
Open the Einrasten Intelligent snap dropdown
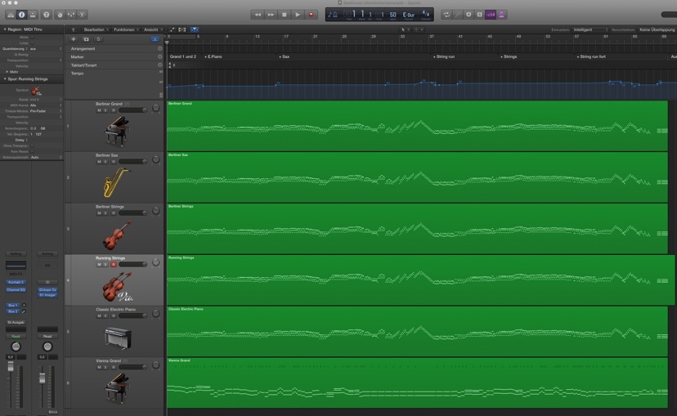point(589,29)
